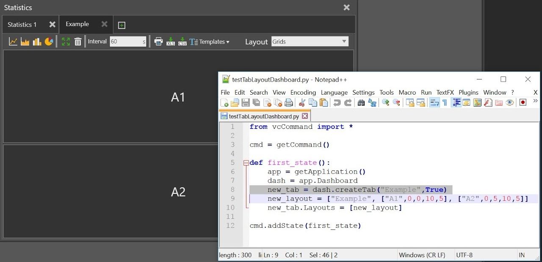
Task: Open the Macro menu in Notepad++
Action: coord(407,92)
